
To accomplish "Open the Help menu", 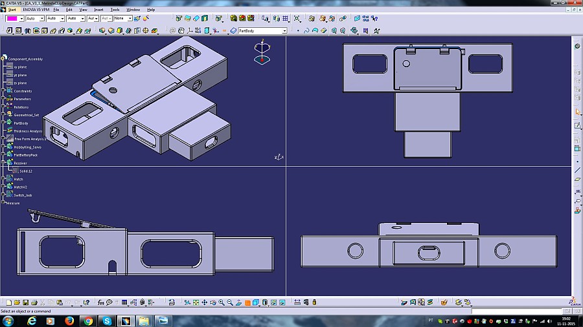I will [151, 10].
